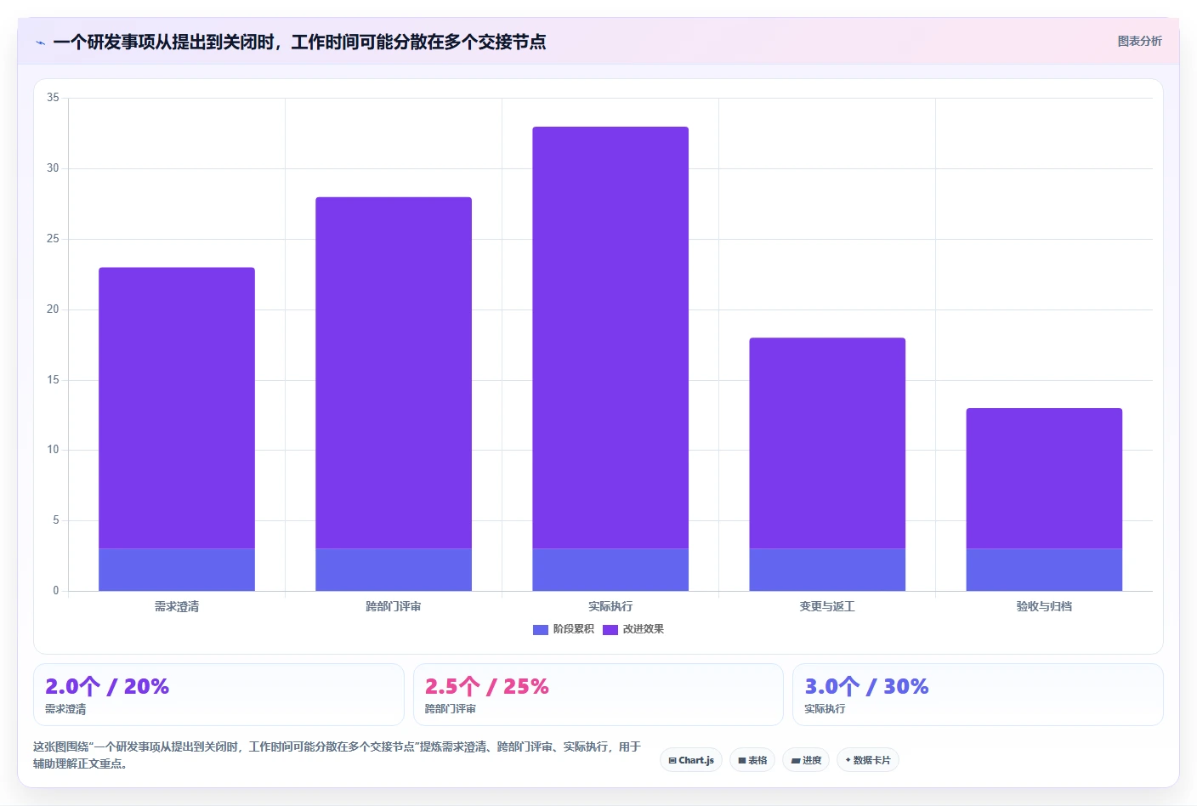Click the y-axis value 20
This screenshot has width=1197, height=806.
click(x=53, y=309)
